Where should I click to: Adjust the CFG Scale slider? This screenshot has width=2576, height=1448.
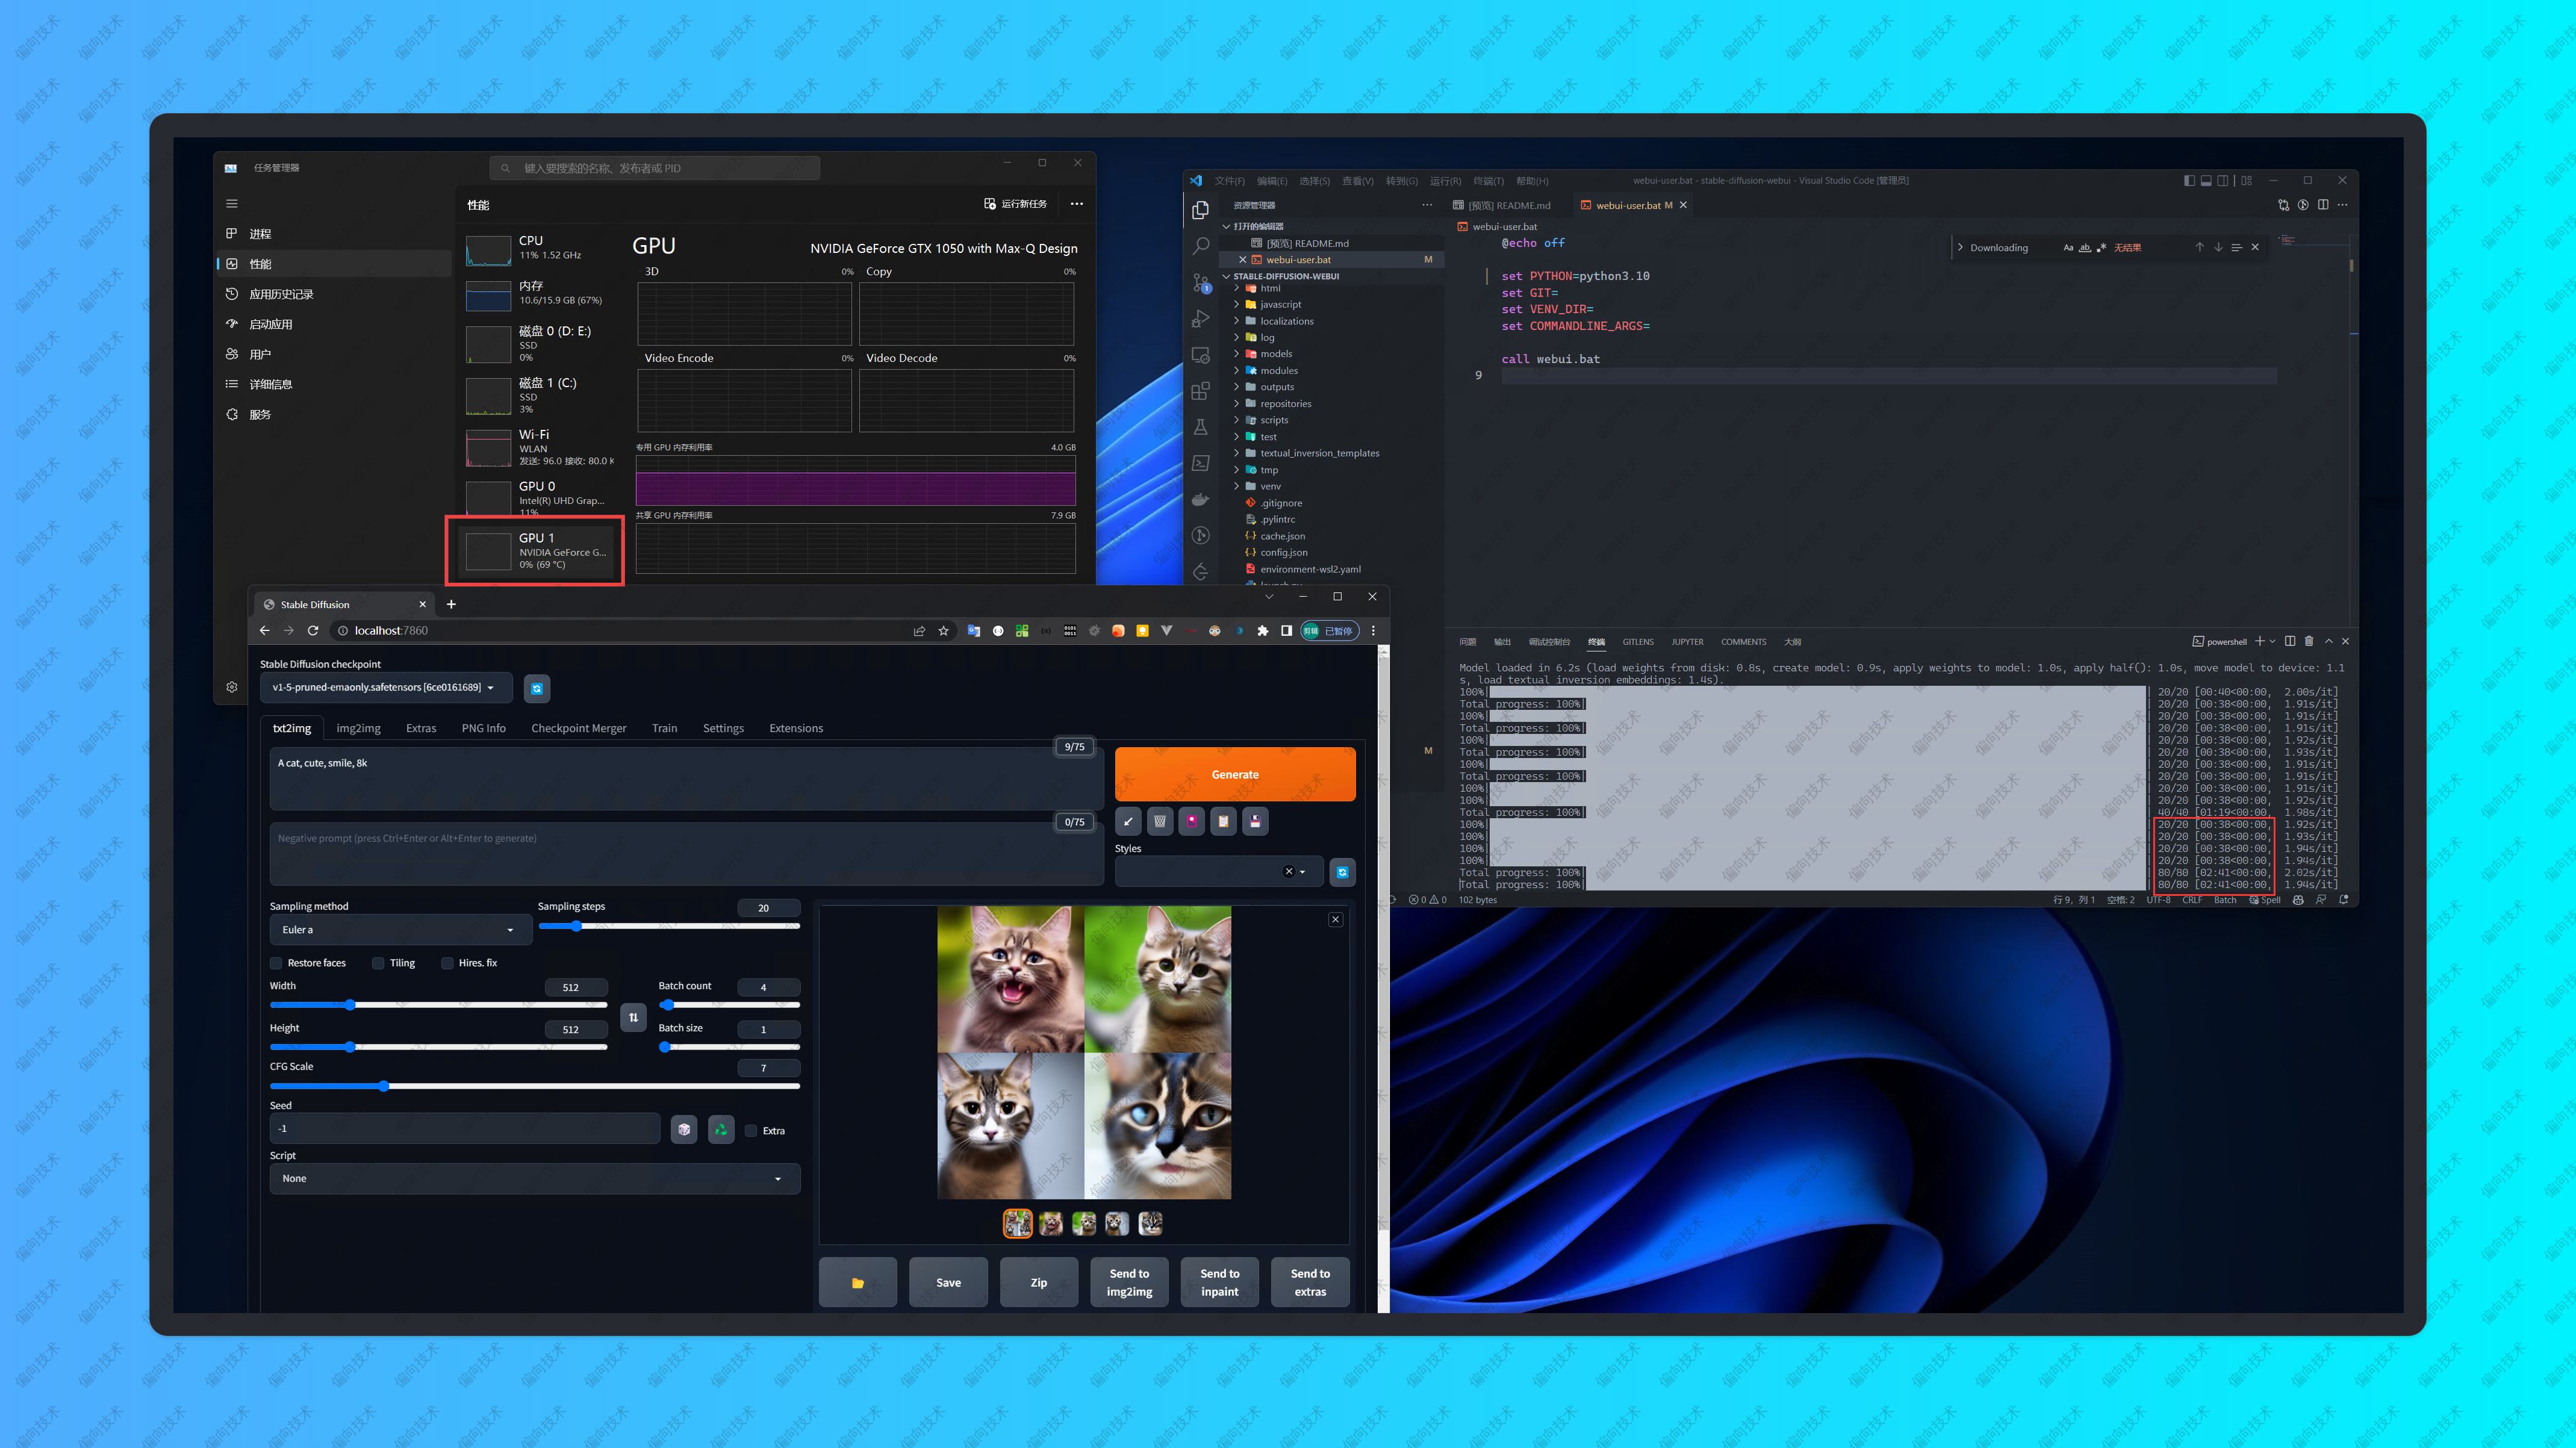point(535,1086)
